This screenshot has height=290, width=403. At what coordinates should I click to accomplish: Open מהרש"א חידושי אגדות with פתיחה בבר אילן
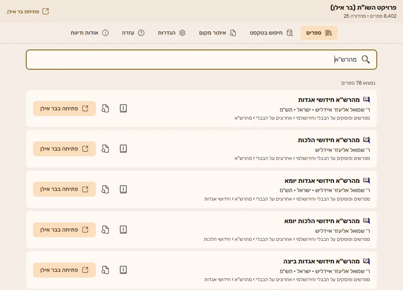pos(64,108)
